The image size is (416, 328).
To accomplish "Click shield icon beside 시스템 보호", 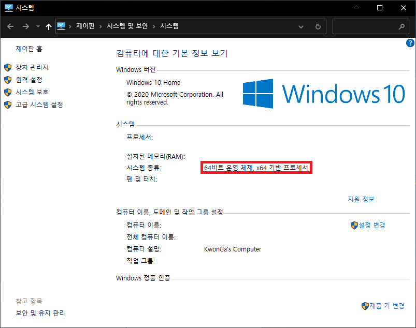I will coord(8,93).
